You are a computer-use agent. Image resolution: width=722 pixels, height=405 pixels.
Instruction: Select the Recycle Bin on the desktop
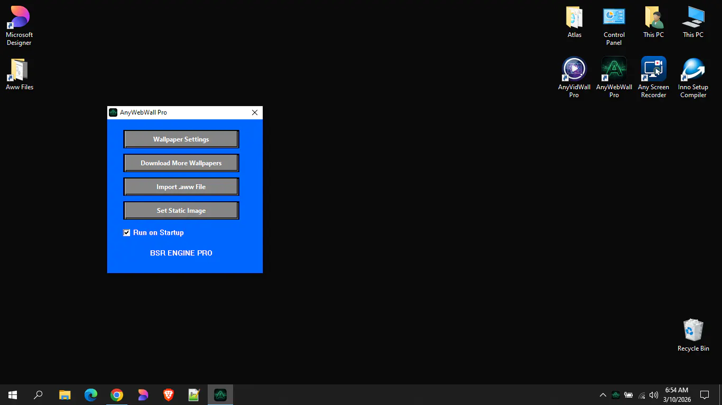[693, 335]
